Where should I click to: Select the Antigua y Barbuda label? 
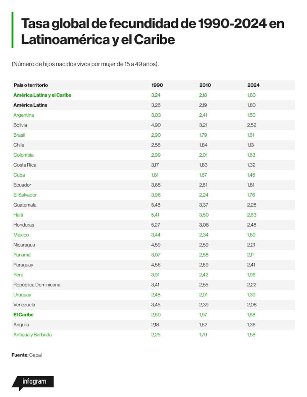(x=33, y=335)
